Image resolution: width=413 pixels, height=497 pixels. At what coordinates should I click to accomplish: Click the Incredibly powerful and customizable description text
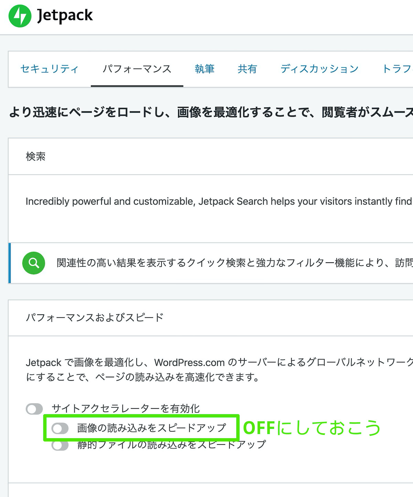click(219, 201)
